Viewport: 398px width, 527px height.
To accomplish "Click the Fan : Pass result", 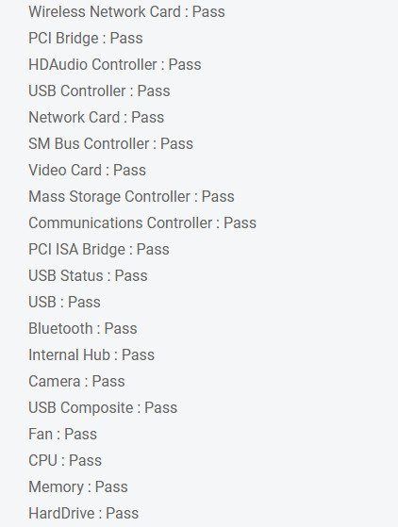I will tap(63, 434).
